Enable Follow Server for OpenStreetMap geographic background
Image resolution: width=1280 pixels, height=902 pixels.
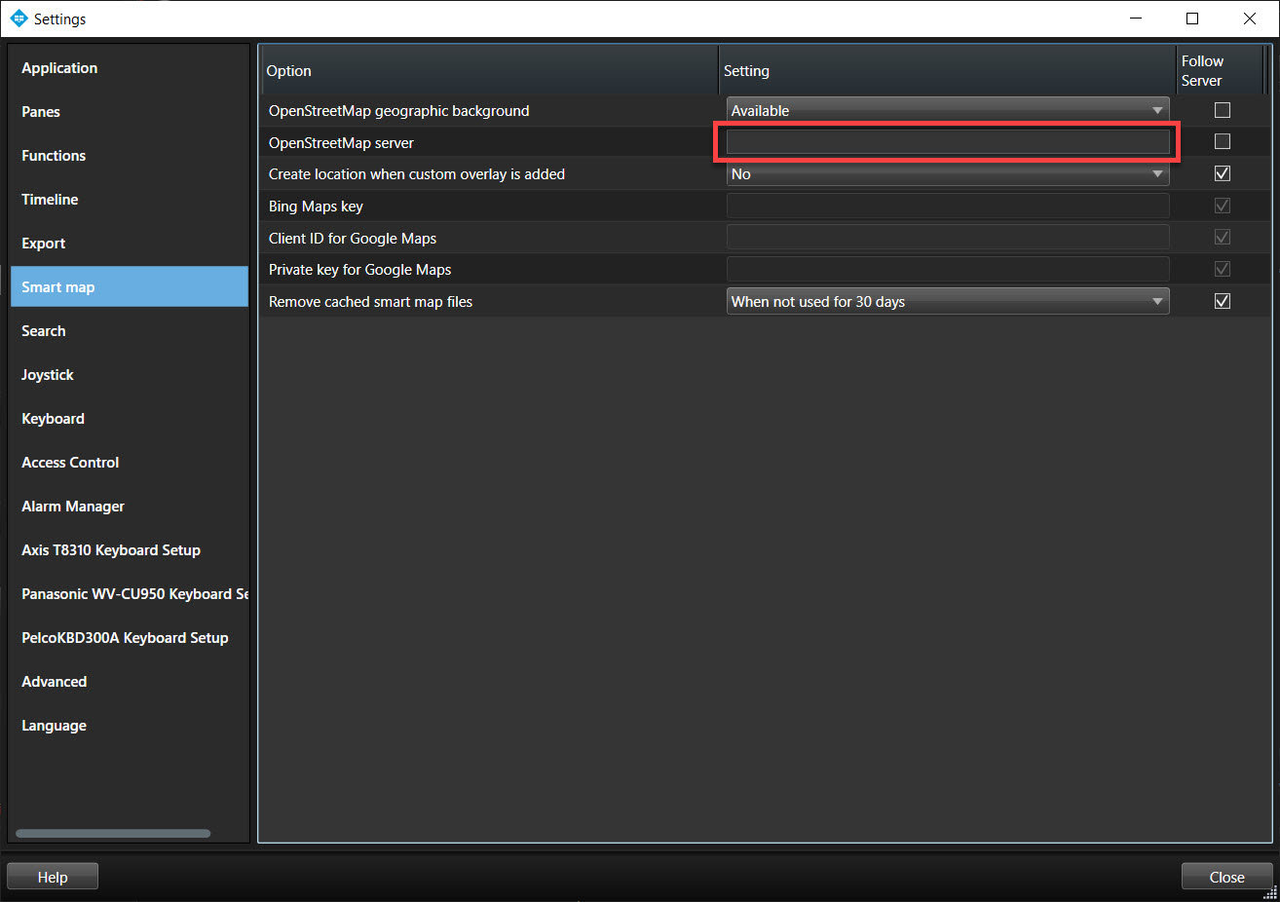1222,110
